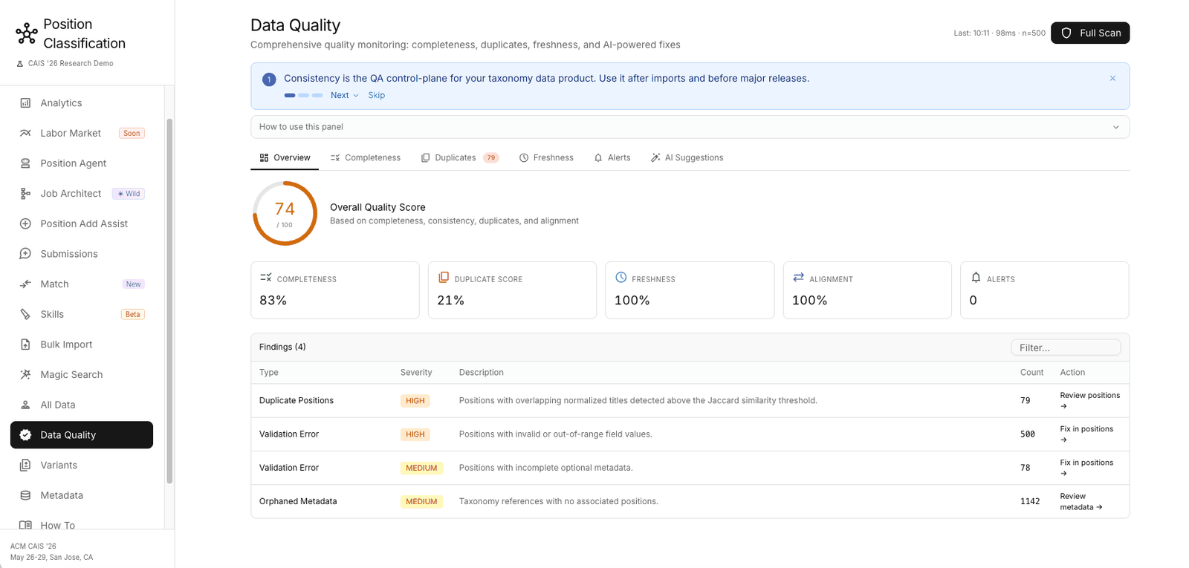This screenshot has width=1189, height=568.
Task: Click the Variants document icon
Action: click(x=25, y=466)
